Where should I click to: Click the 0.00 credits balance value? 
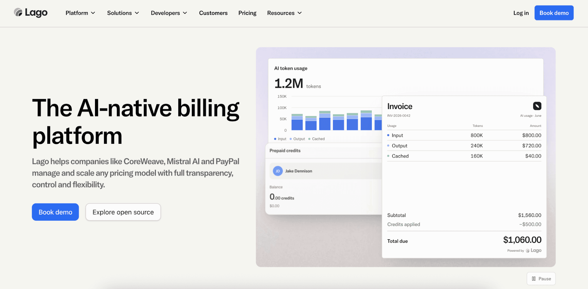click(x=282, y=197)
